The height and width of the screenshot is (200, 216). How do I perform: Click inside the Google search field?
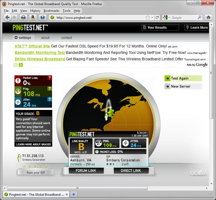coord(184,17)
